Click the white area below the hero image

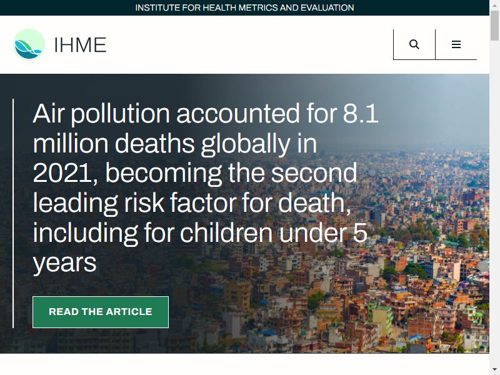click(244, 364)
